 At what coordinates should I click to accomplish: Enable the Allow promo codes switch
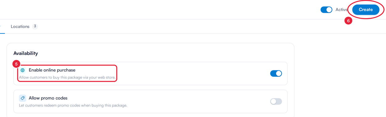276,101
